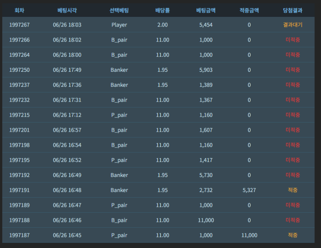Viewport: 321px width, 248px height.
Task: Click the 베팅금액 column header
Action: pyautogui.click(x=206, y=10)
